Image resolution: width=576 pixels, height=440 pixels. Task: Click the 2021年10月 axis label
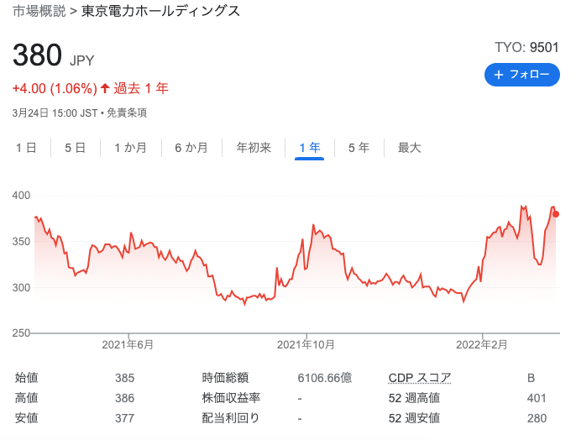pos(306,344)
